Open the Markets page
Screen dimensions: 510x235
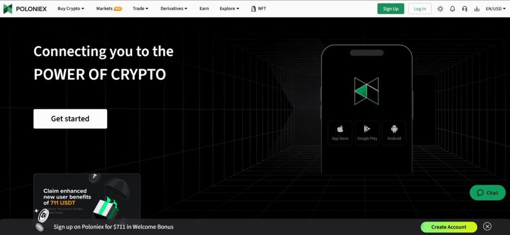[105, 9]
